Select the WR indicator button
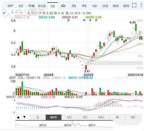 pyautogui.click(x=117, y=117)
